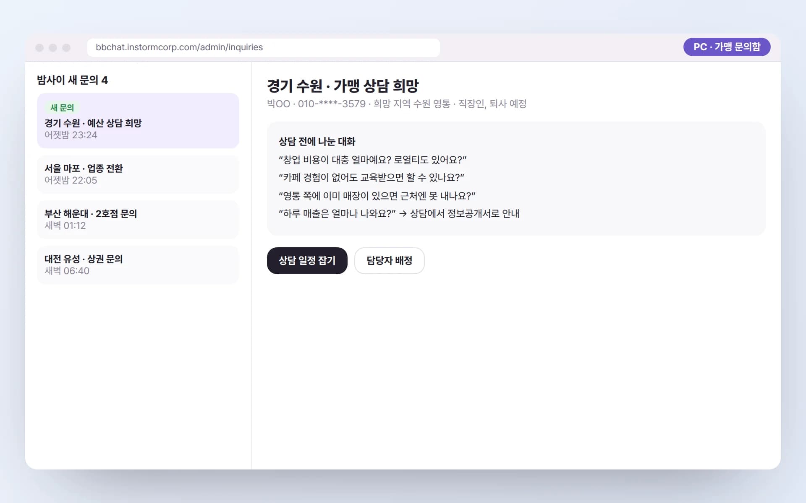This screenshot has width=806, height=503.
Task: Click the 상담 일정 잡기 button
Action: [307, 260]
